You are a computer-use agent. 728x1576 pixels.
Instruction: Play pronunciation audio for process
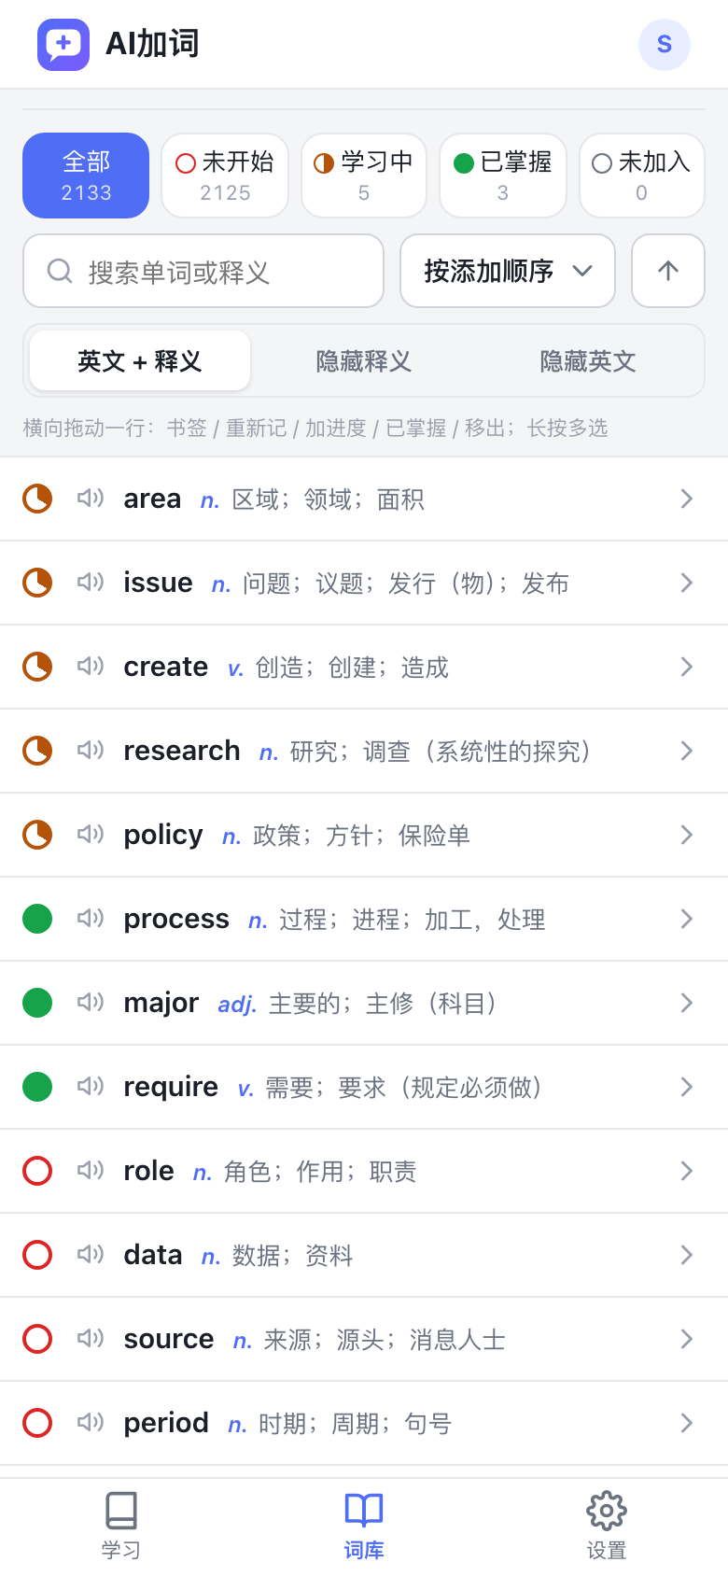point(91,919)
